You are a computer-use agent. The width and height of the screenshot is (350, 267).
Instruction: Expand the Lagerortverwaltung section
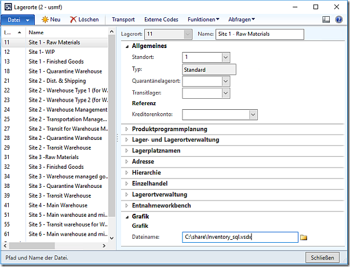(x=127, y=195)
